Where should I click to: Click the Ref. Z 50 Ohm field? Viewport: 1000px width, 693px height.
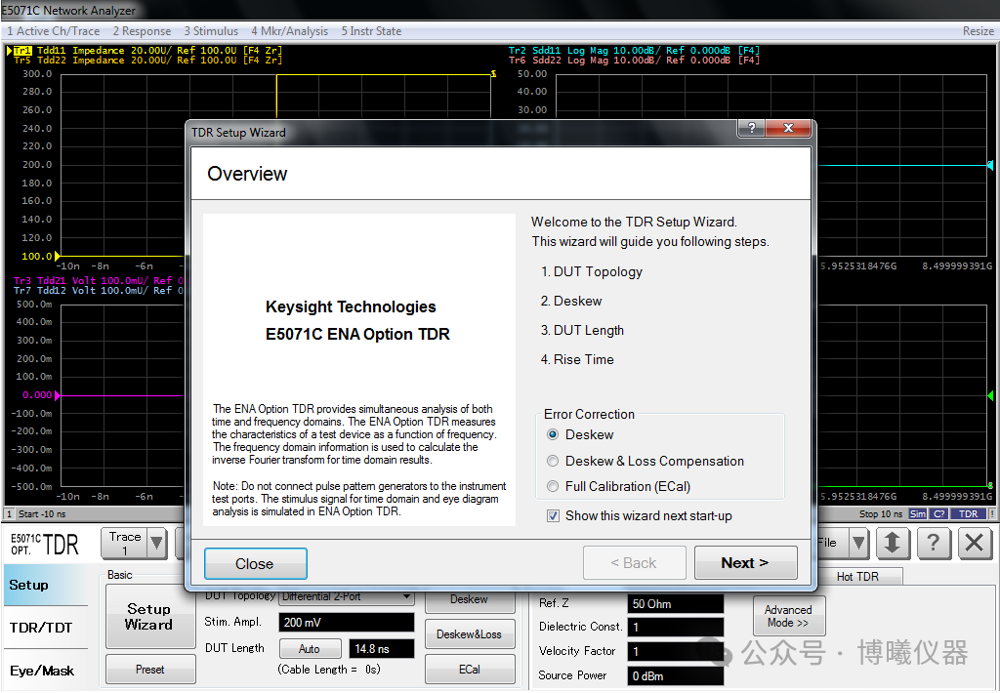coord(676,604)
